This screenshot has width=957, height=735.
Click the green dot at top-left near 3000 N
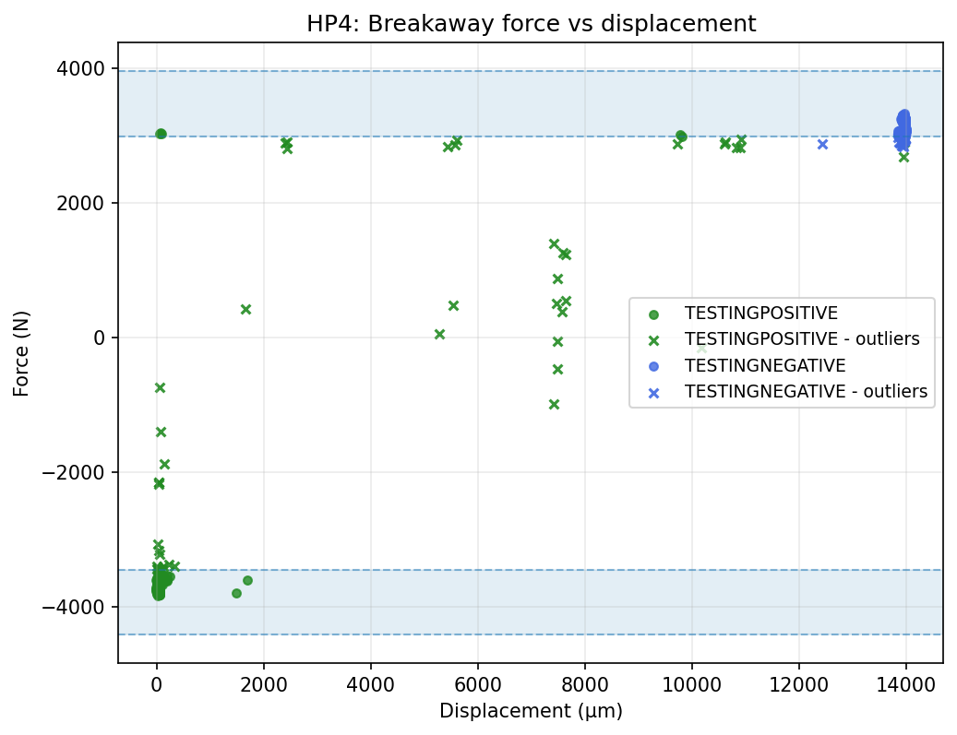pyautogui.click(x=161, y=134)
